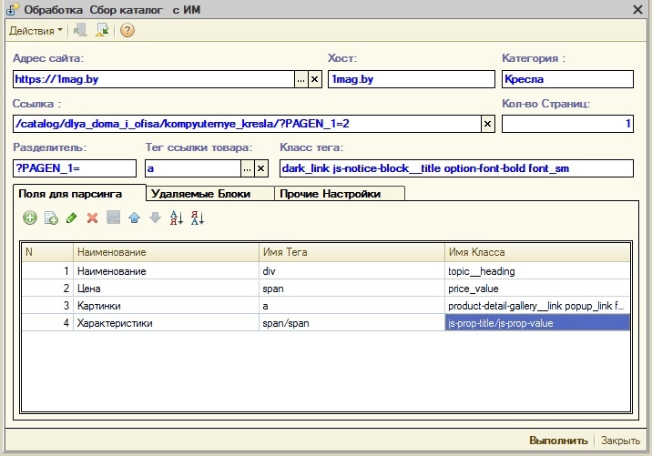Select the Характеристики row name cell
The image size is (652, 456).
(166, 323)
